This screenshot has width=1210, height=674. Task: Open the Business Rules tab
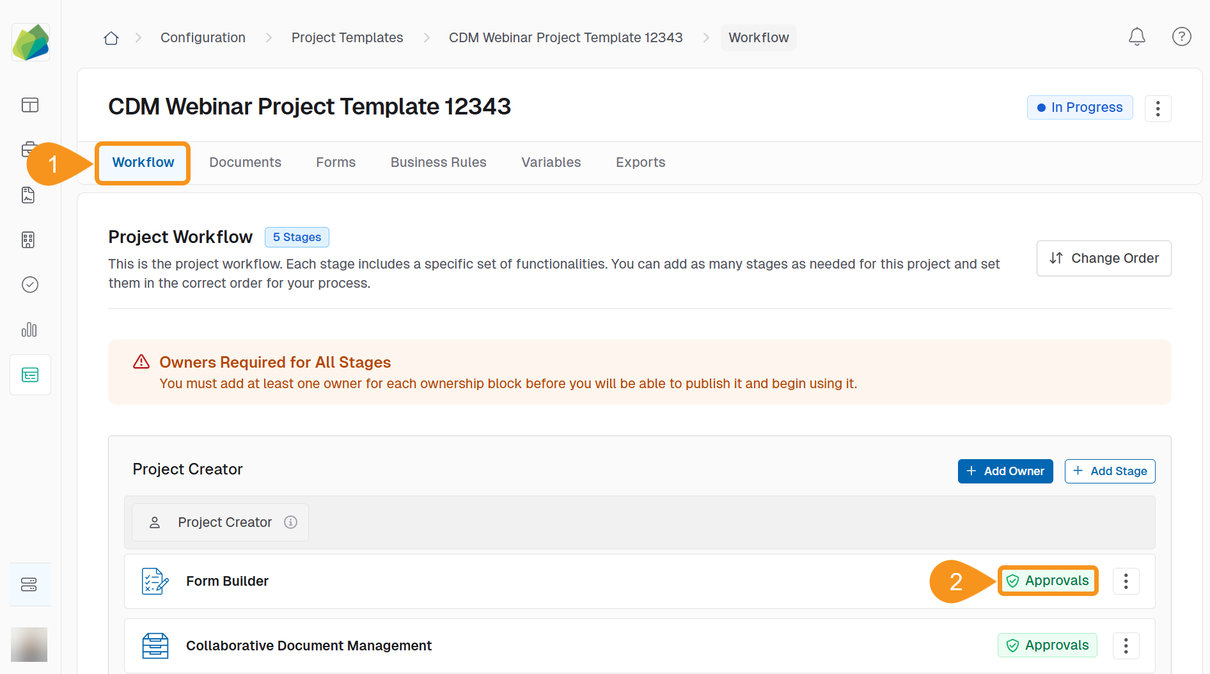click(x=438, y=162)
